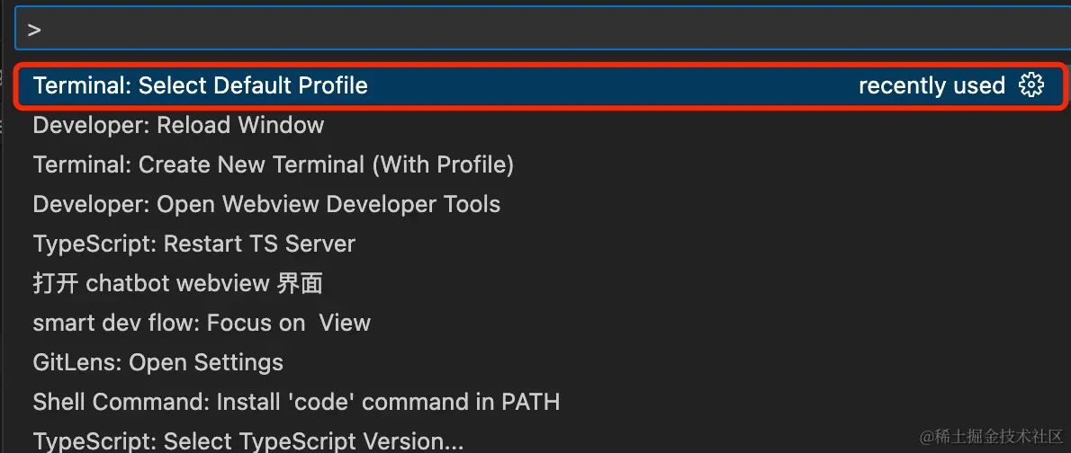Screen dimensions: 1071x453
Task: Choose TypeScript: Select TypeScript Version...
Action: click(x=248, y=441)
